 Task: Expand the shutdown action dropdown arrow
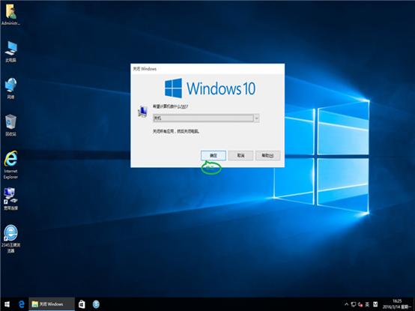256,118
